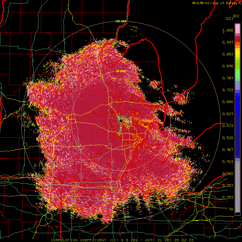Image resolution: width=242 pixels, height=242 pixels.
Task: Select the 0.627 legend value
Action: (x=228, y=114)
